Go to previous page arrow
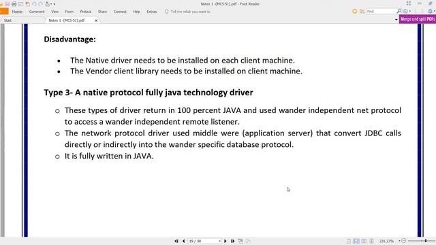The image size is (436, 245). (183, 241)
